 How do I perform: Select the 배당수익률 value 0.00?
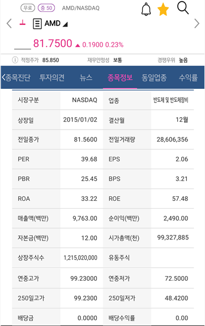click(182, 318)
